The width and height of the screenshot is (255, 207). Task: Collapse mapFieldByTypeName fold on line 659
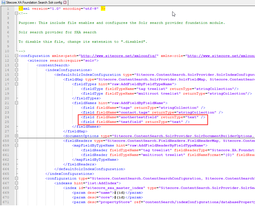(x=16, y=145)
